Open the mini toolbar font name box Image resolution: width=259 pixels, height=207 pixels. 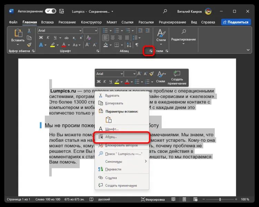tap(110, 74)
